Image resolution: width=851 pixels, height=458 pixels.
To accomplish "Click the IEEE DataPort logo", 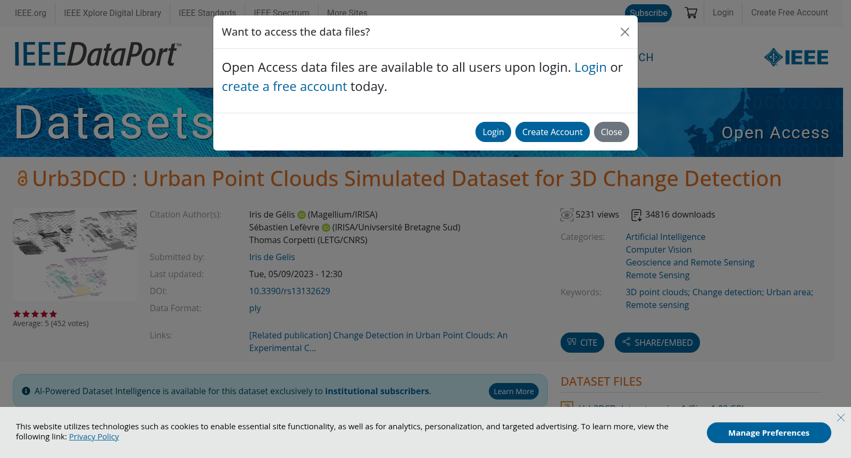I will (x=98, y=54).
